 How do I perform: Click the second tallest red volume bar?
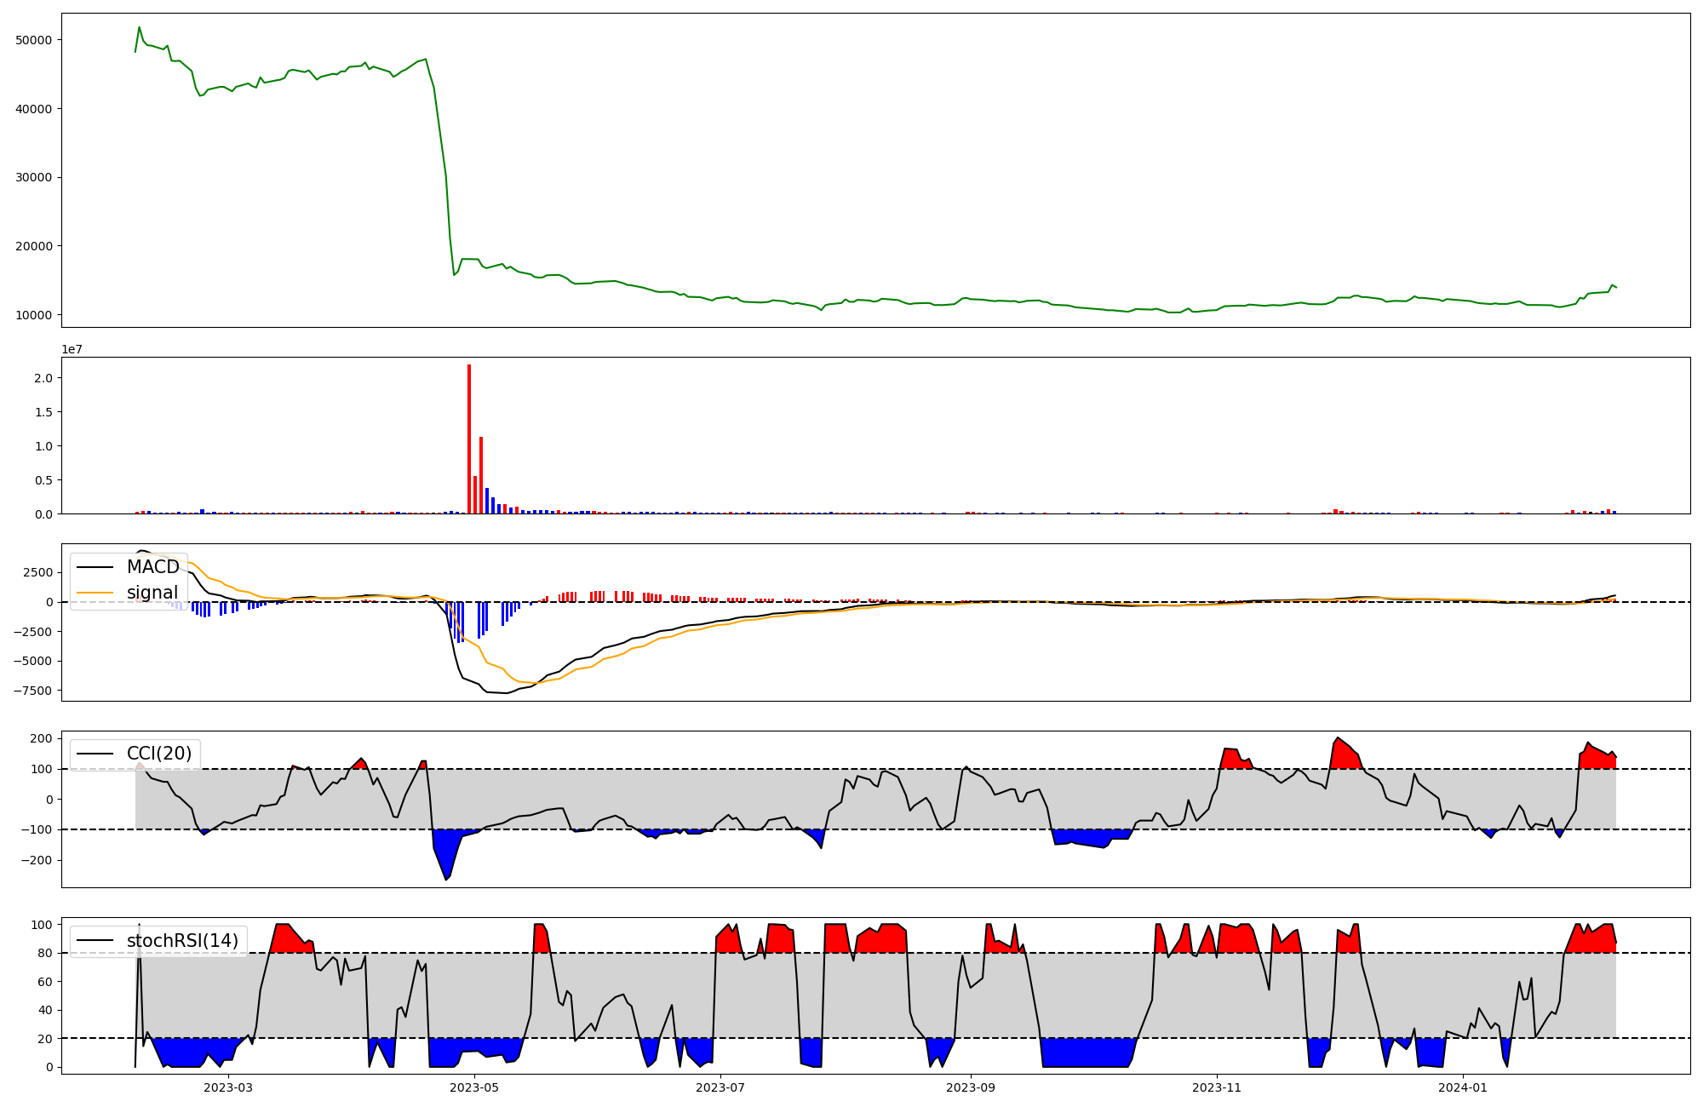(x=481, y=475)
